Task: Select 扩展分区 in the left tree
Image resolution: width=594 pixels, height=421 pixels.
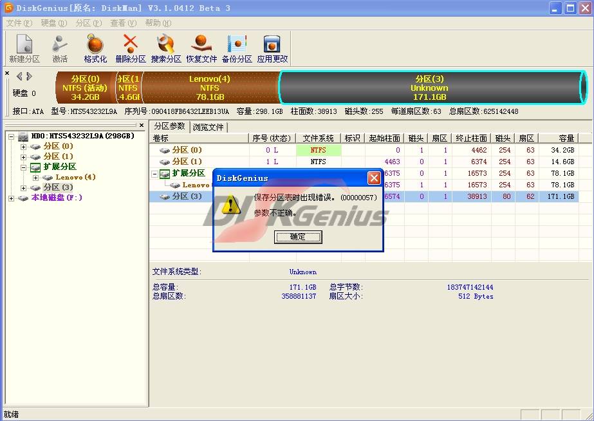Action: [60, 167]
